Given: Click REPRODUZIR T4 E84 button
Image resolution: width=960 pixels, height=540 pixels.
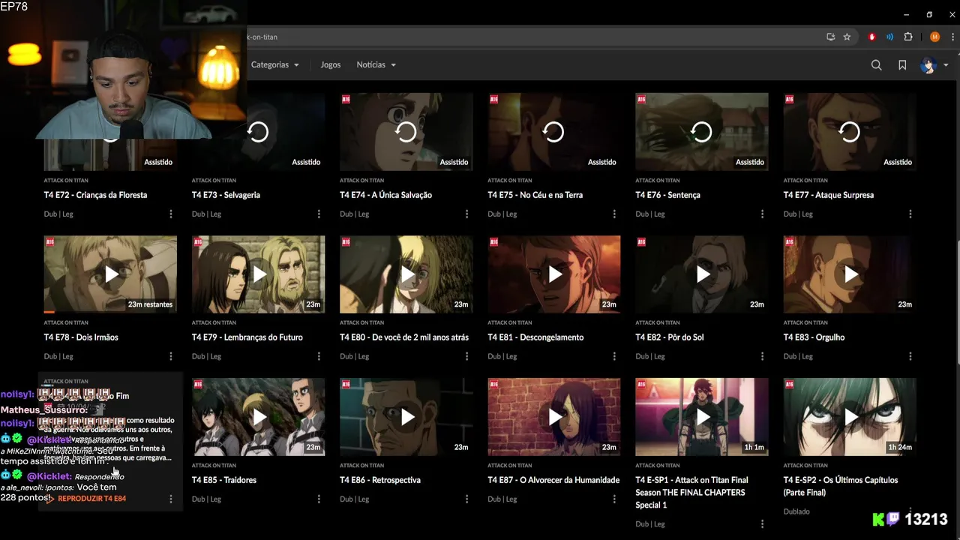Looking at the screenshot, I should [x=86, y=499].
